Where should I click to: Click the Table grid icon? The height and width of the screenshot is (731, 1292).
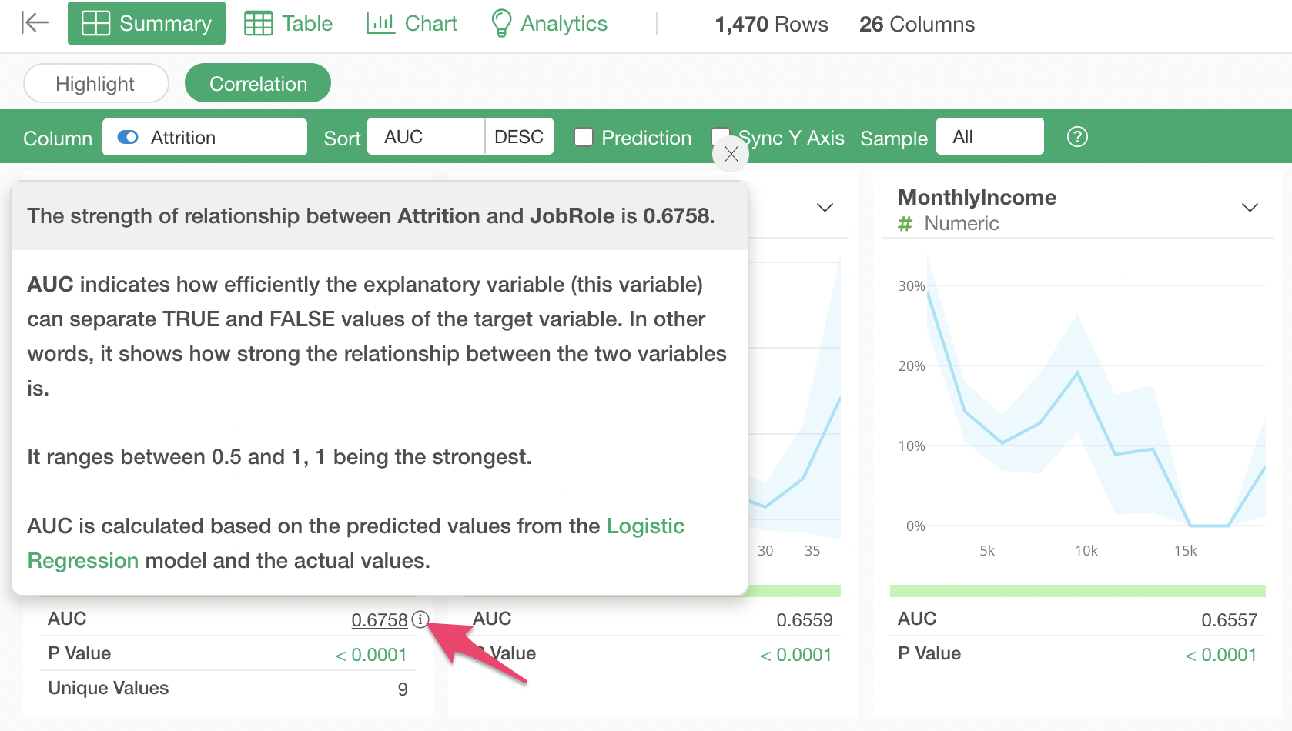259,23
